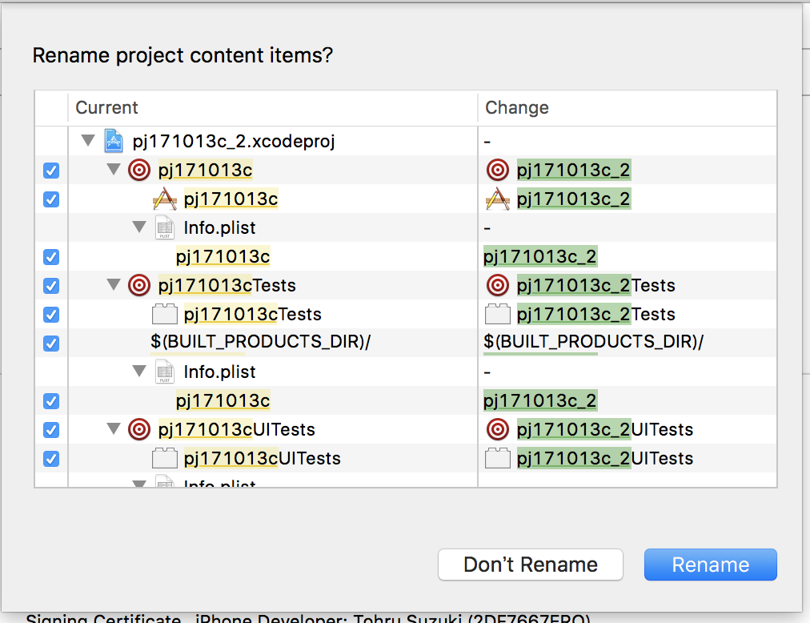
Task: Click target icon beside current pj171013c
Action: (139, 170)
